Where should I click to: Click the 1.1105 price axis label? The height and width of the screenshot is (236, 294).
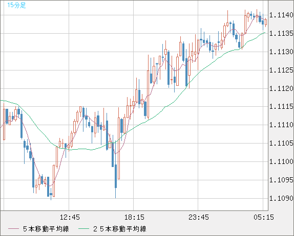click(281, 143)
